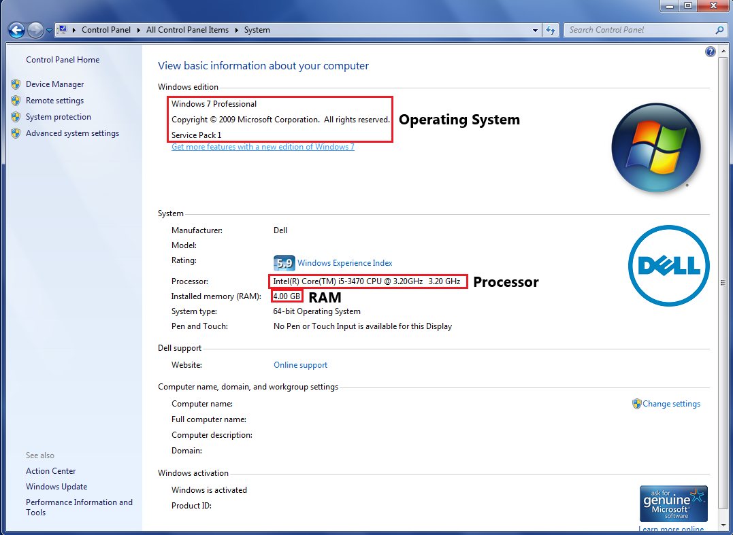Click the Refresh button next to address bar
The height and width of the screenshot is (535, 733).
(551, 31)
